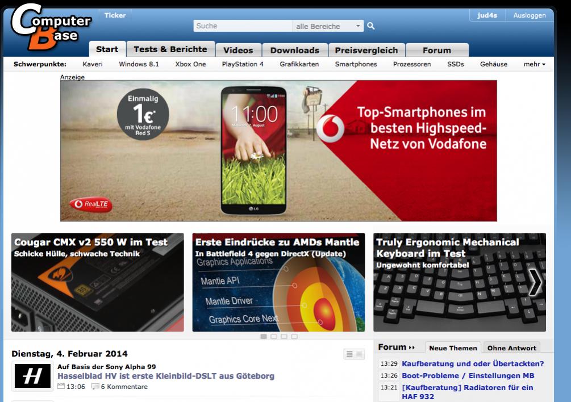Select the second carousel page indicator
571x402 pixels.
point(274,337)
